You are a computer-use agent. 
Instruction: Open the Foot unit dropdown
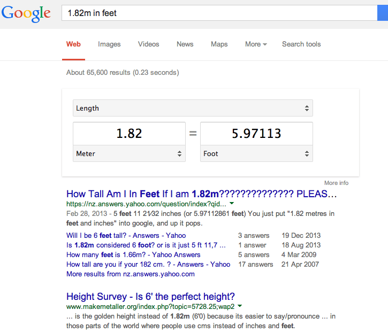[256, 153]
